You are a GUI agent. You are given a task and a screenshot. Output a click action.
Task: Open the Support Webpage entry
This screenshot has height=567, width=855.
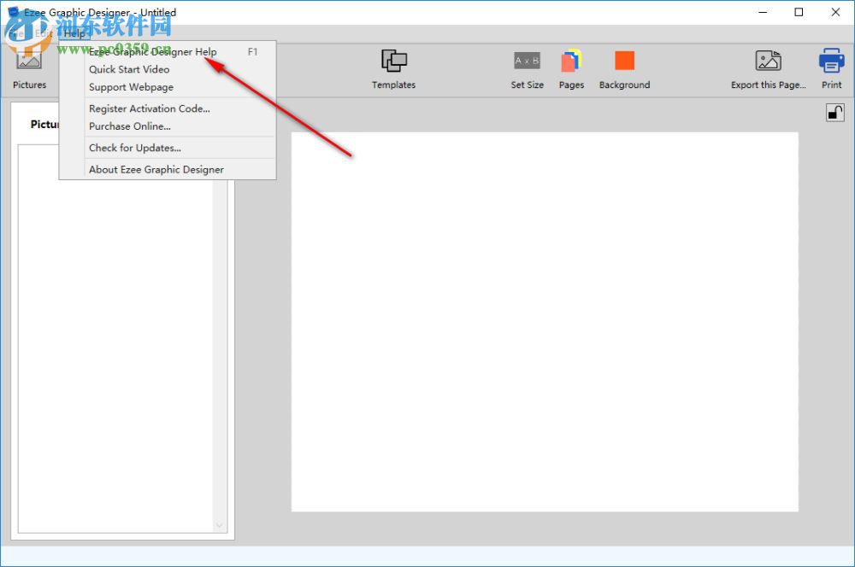(x=130, y=87)
